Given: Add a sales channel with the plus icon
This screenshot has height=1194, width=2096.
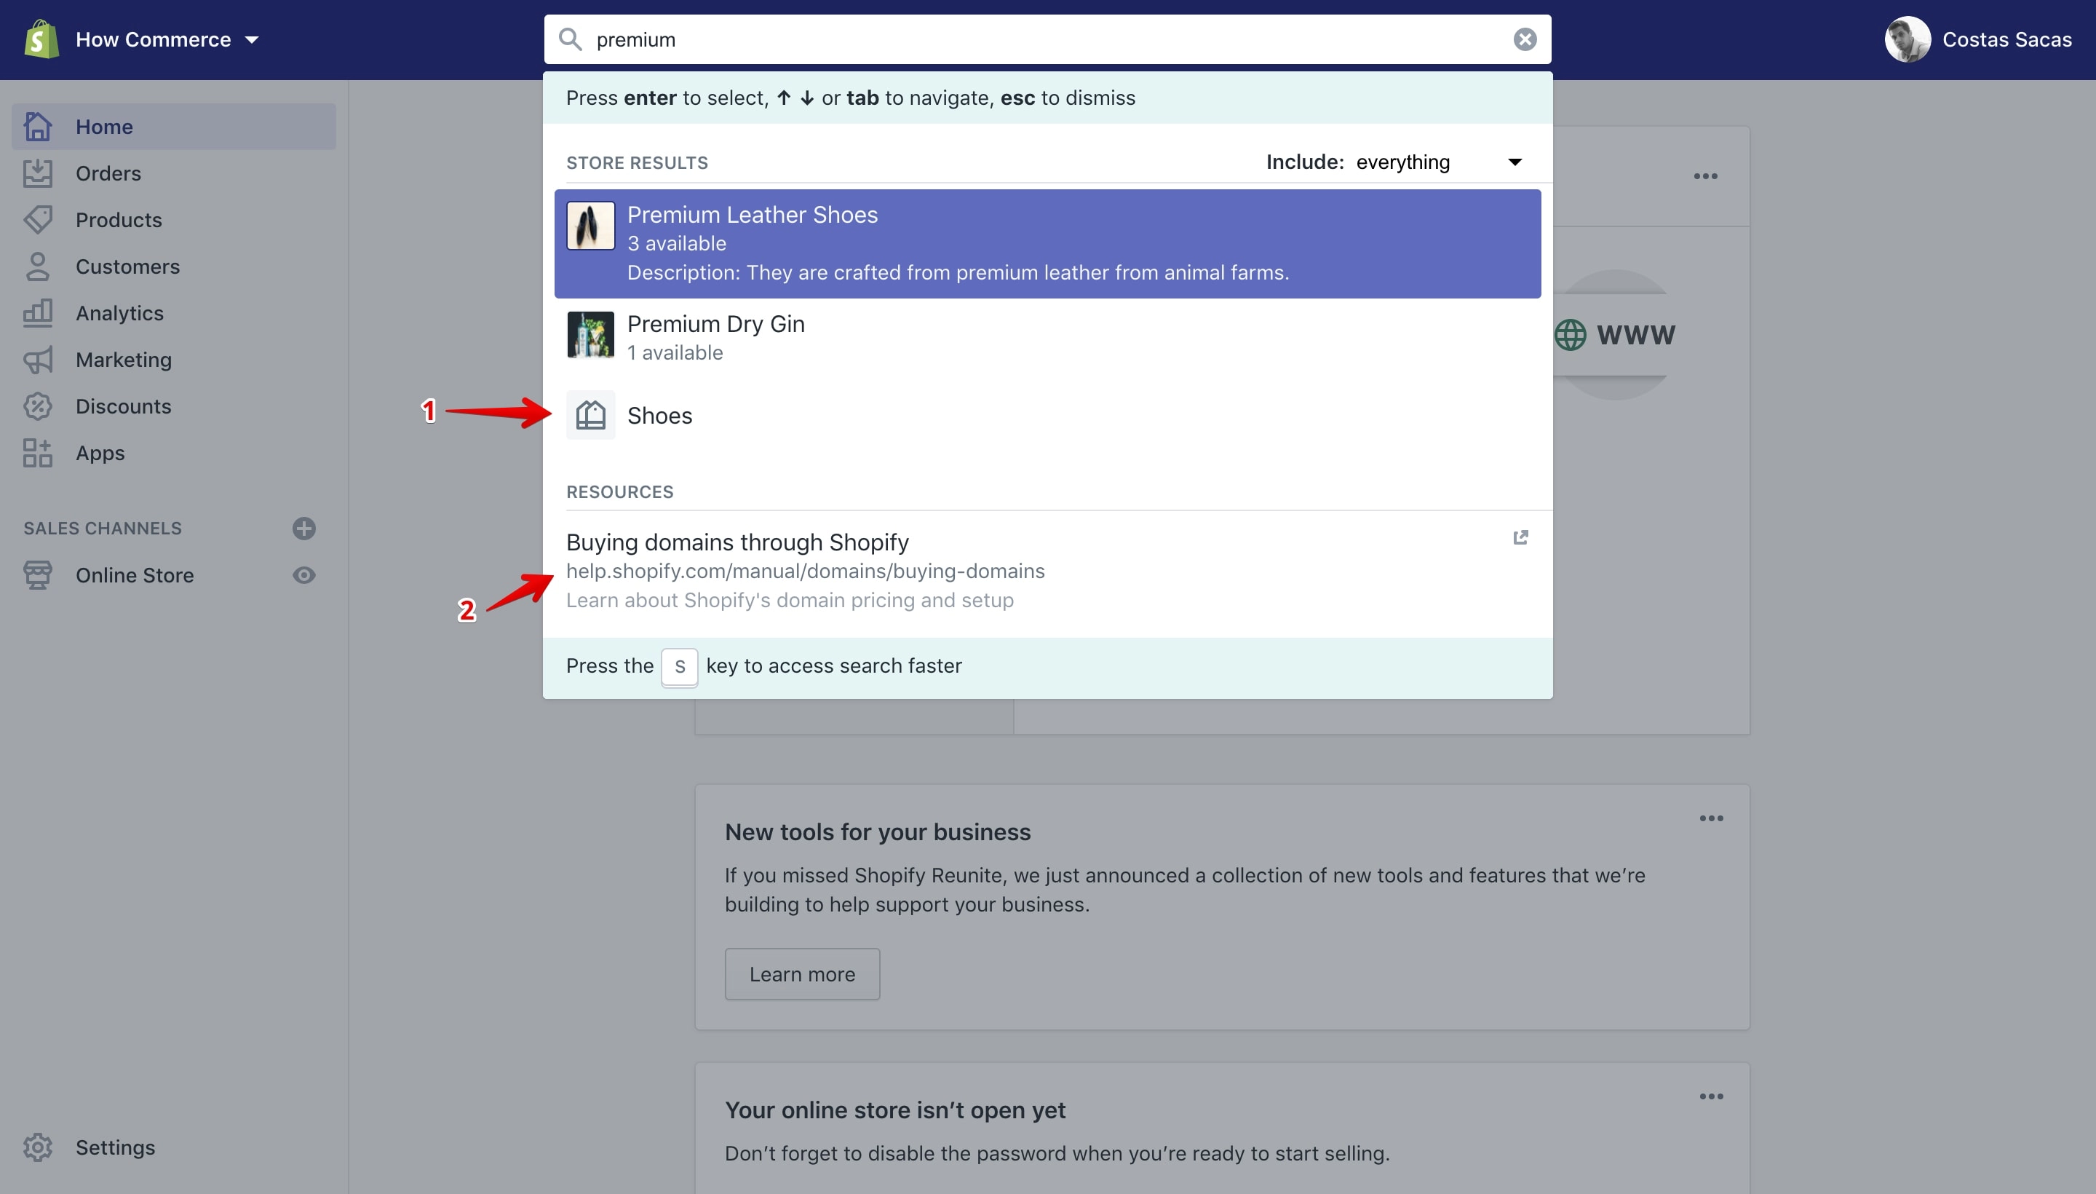Looking at the screenshot, I should coord(304,528).
